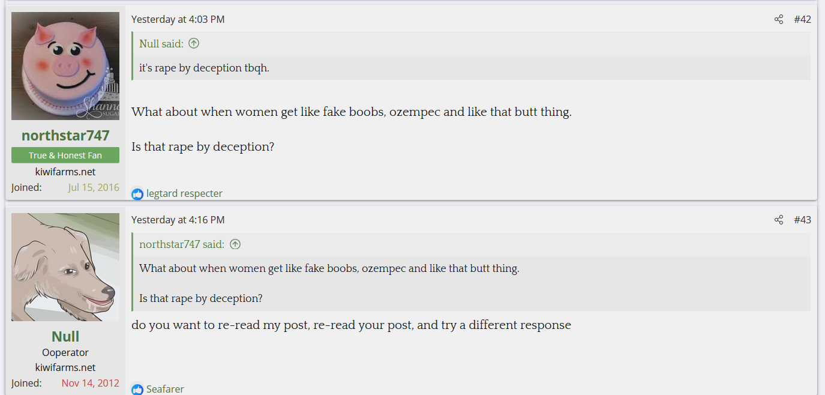Open northstar747's pig cake avatar
Viewport: 825px width, 395px height.
pos(65,66)
